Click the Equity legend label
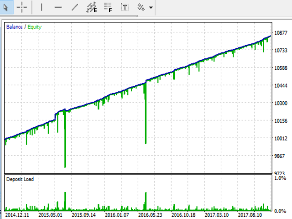Viewport: 292px width, 219px height. click(x=34, y=27)
